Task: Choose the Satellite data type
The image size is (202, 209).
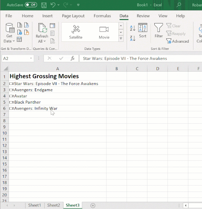Action: point(76,32)
